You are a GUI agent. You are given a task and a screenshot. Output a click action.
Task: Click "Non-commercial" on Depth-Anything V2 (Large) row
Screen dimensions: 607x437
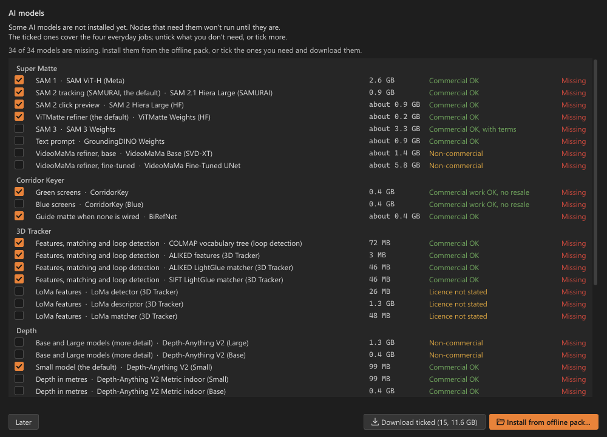pyautogui.click(x=456, y=343)
